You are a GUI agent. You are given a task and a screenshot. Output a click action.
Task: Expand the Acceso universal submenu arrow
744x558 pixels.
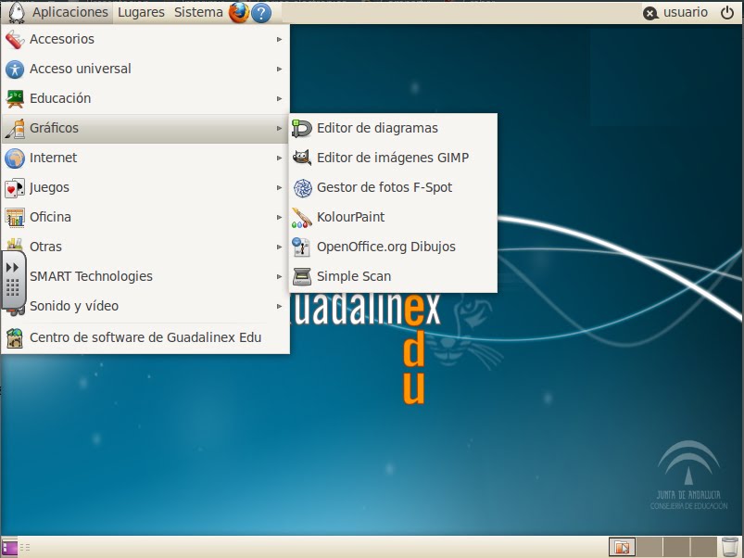click(x=280, y=70)
